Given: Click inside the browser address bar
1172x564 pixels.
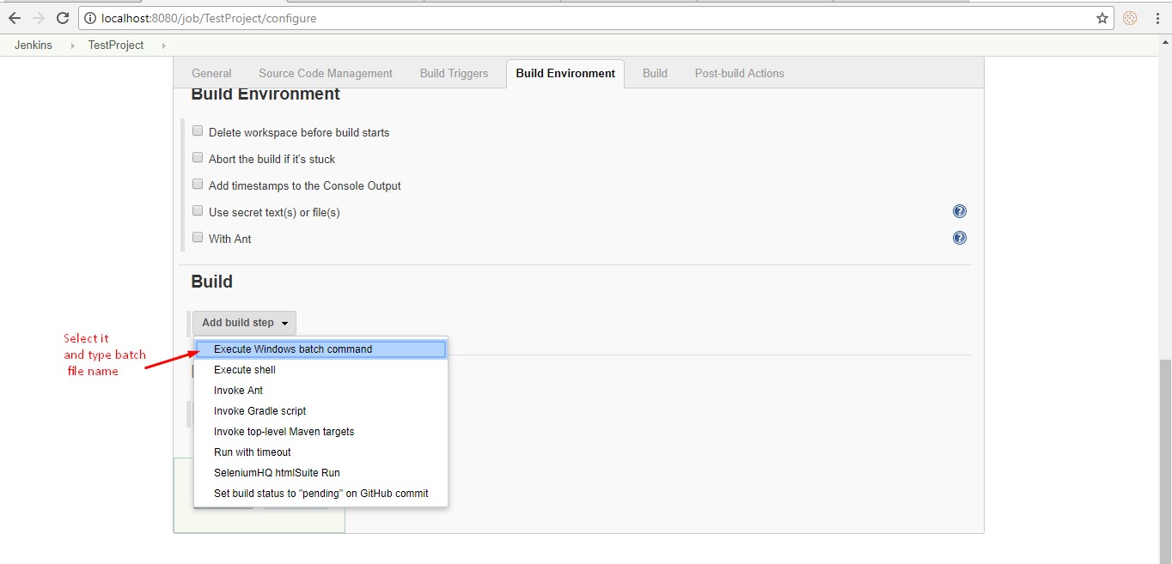Looking at the screenshot, I should (x=516, y=17).
